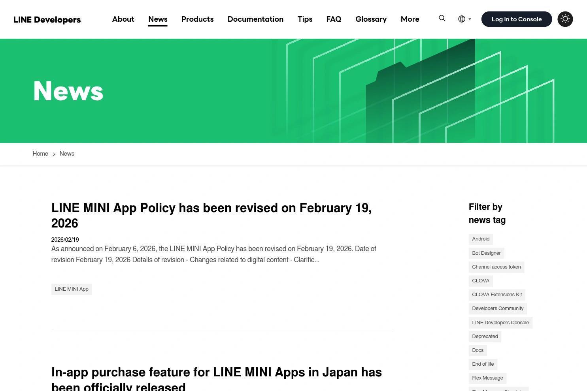The height and width of the screenshot is (391, 587).
Task: Click the LINE Developers logo
Action: [47, 19]
